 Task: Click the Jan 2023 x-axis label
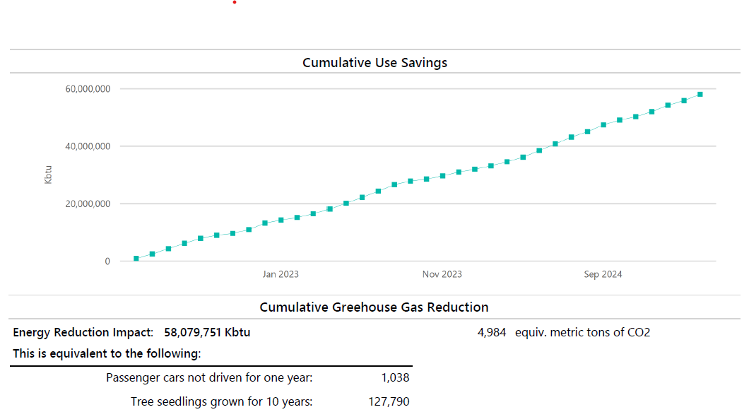click(x=281, y=274)
